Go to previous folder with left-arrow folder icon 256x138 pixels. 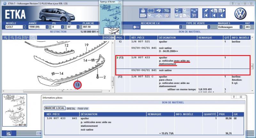(214, 11)
